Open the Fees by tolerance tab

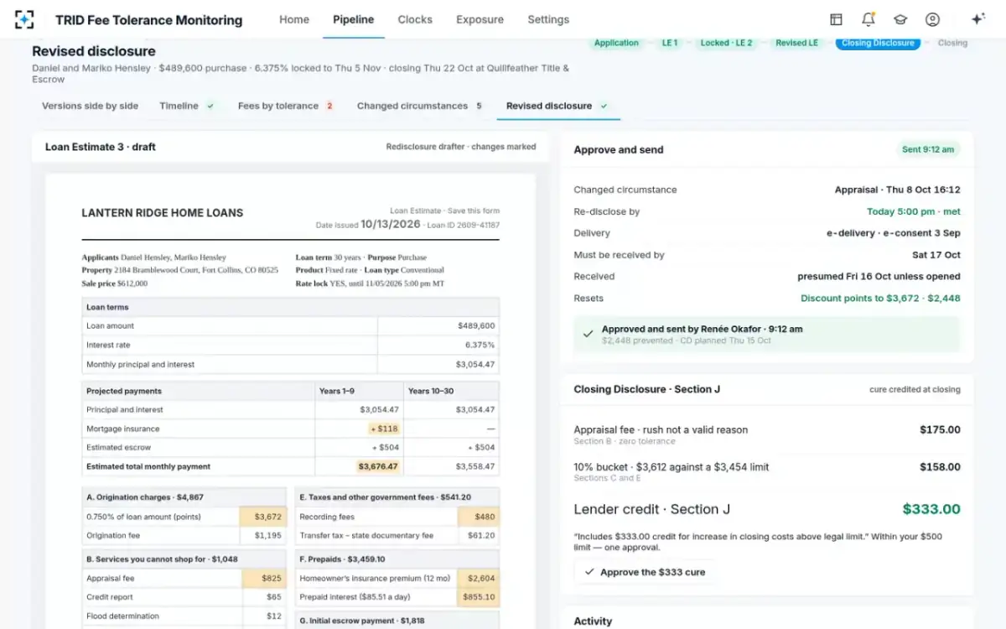[278, 107]
